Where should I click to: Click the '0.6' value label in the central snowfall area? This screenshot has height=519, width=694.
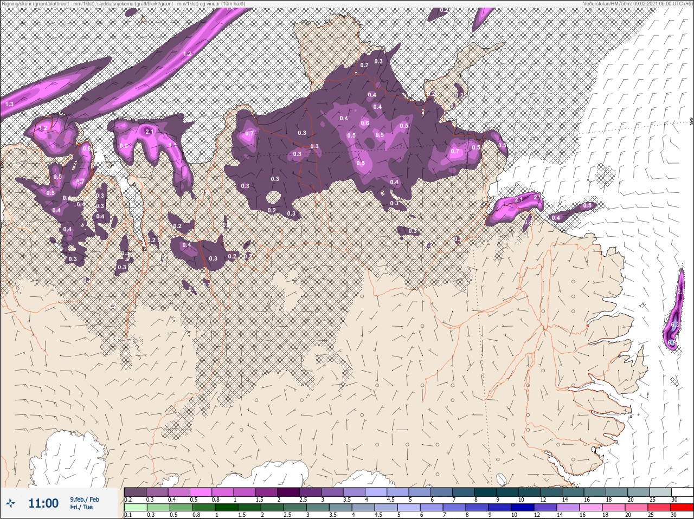pos(365,123)
